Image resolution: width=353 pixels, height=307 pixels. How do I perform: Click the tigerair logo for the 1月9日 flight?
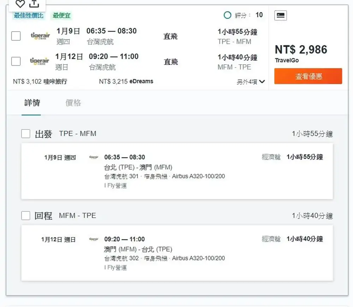[40, 36]
